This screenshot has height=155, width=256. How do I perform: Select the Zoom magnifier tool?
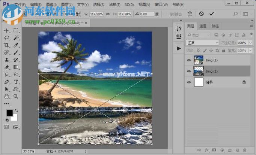[x=16, y=96]
